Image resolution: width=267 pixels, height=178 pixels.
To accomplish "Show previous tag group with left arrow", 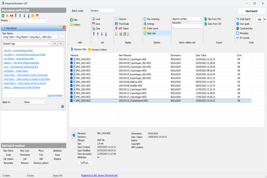I will 55,44.
